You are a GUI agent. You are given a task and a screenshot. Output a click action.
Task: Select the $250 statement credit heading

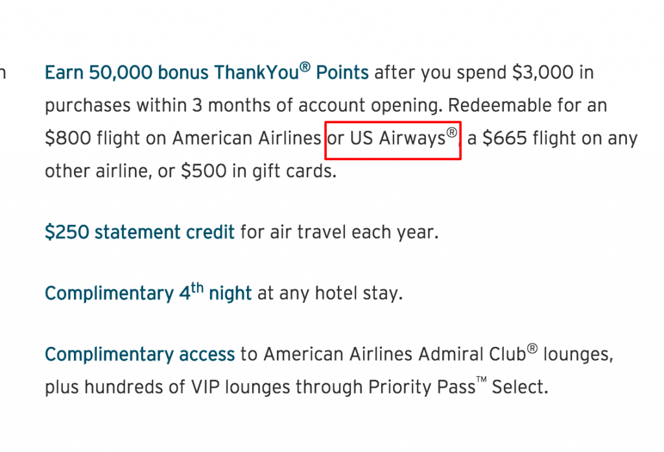140,232
